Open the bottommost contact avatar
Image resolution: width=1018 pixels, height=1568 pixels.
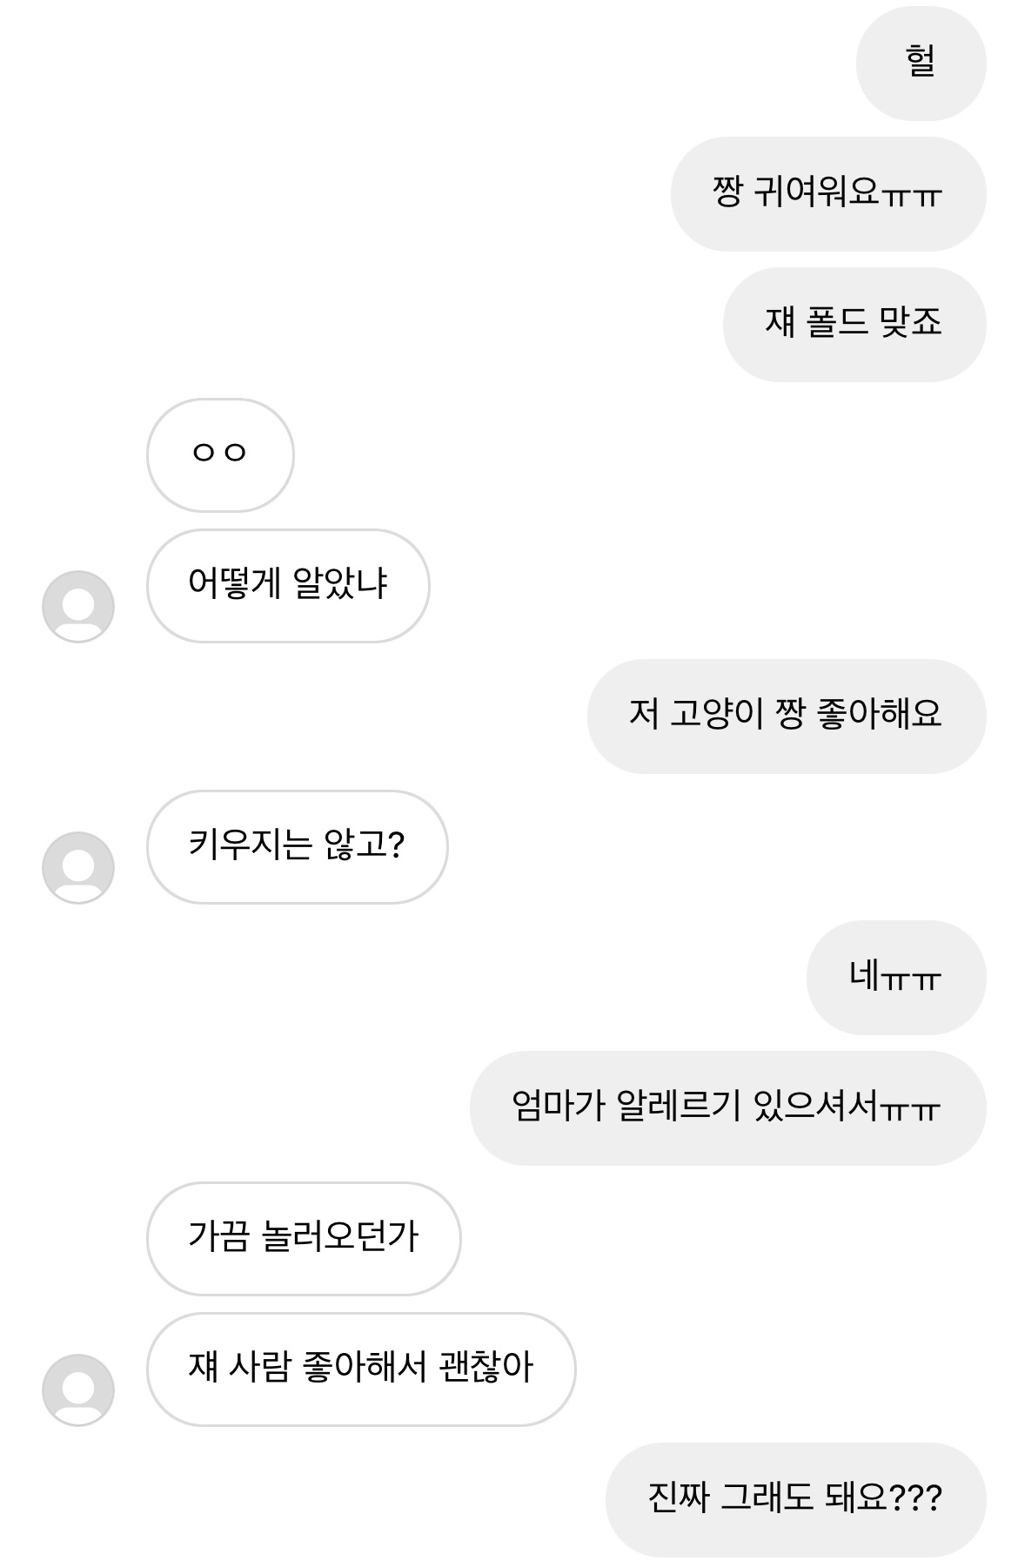pyautogui.click(x=78, y=1390)
